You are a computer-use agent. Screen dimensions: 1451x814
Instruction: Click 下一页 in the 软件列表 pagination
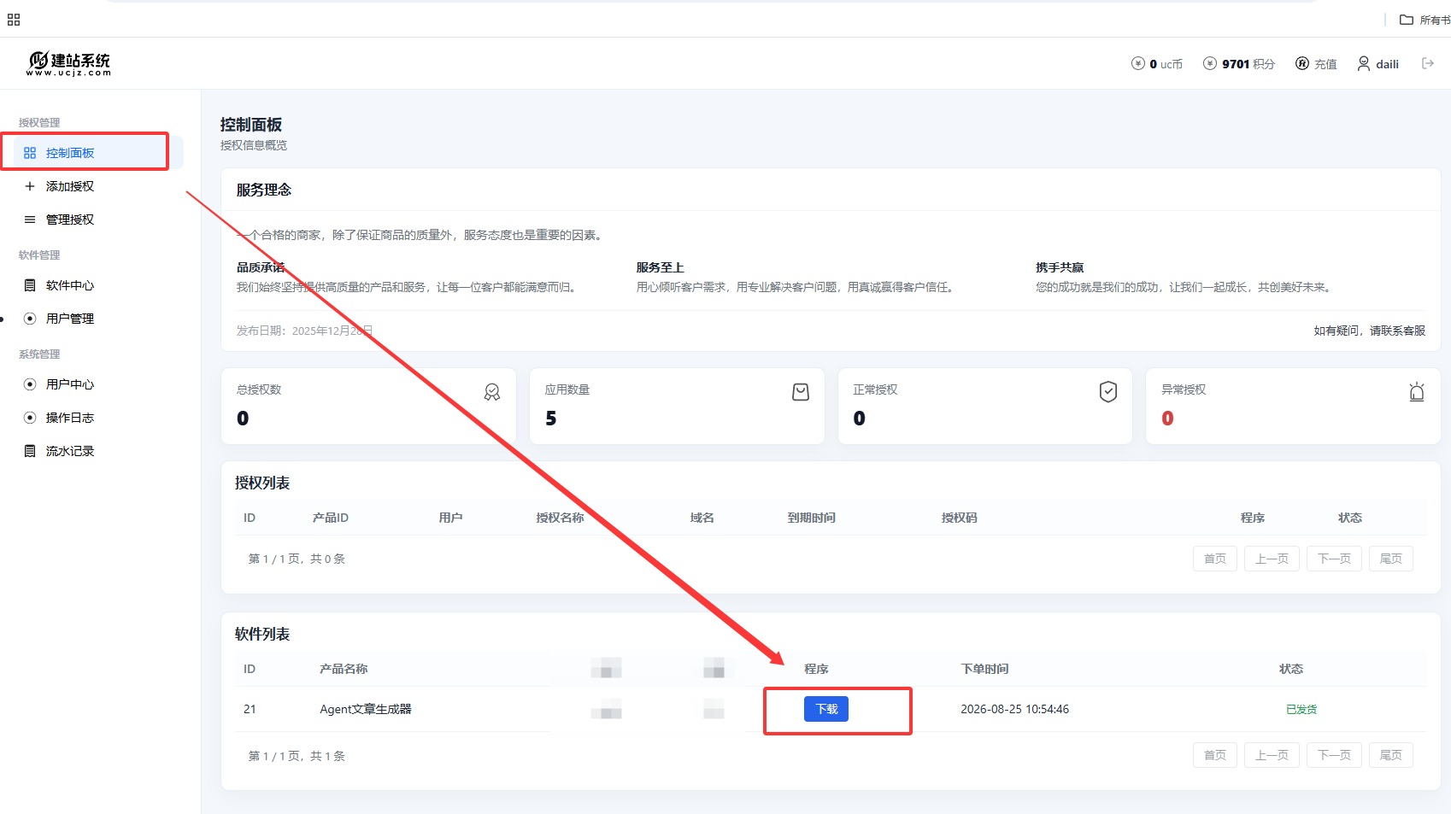[x=1334, y=755]
